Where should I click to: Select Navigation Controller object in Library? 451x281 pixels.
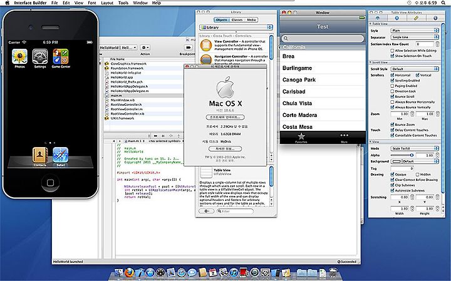coord(234,59)
